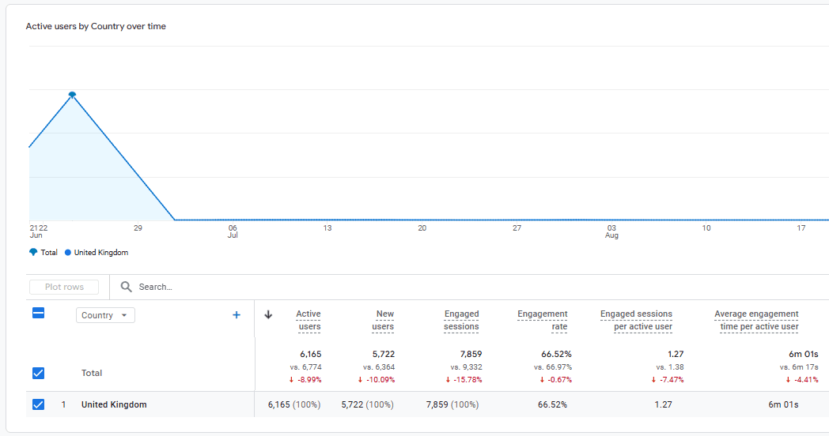Image resolution: width=829 pixels, height=436 pixels.
Task: Click the Total legend marker icon
Action: [x=33, y=253]
